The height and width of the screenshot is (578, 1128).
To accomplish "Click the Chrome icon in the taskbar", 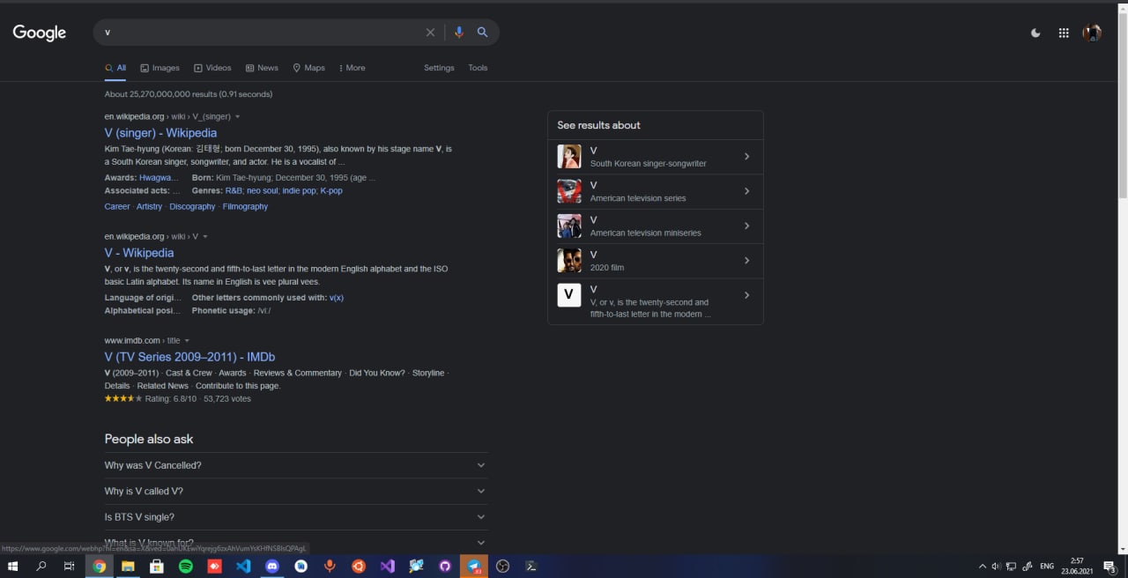I will [x=100, y=567].
